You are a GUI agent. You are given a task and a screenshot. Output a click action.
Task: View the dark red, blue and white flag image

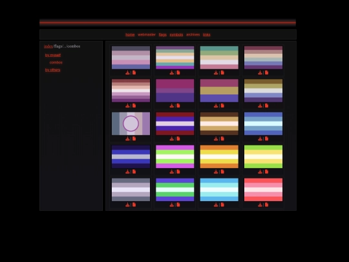pyautogui.click(x=175, y=124)
